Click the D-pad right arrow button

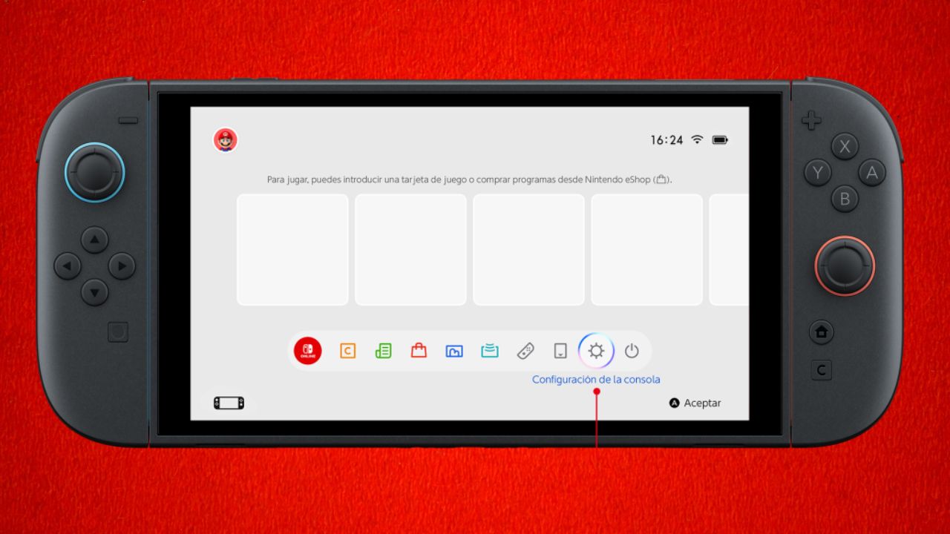[122, 266]
